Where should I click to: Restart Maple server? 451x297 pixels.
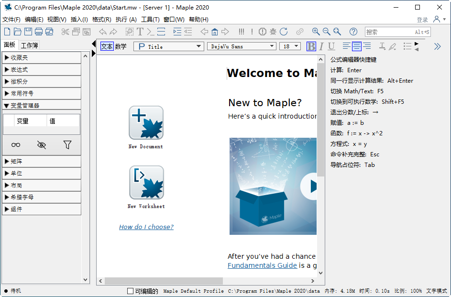(284, 32)
